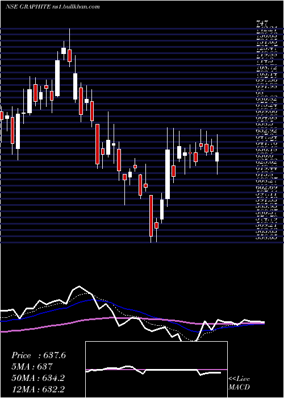Viewport: 284px width, 398px height.
Task: Click the NSE GRAPHITE ns1.bullkhan.com title
Action: [52, 7]
